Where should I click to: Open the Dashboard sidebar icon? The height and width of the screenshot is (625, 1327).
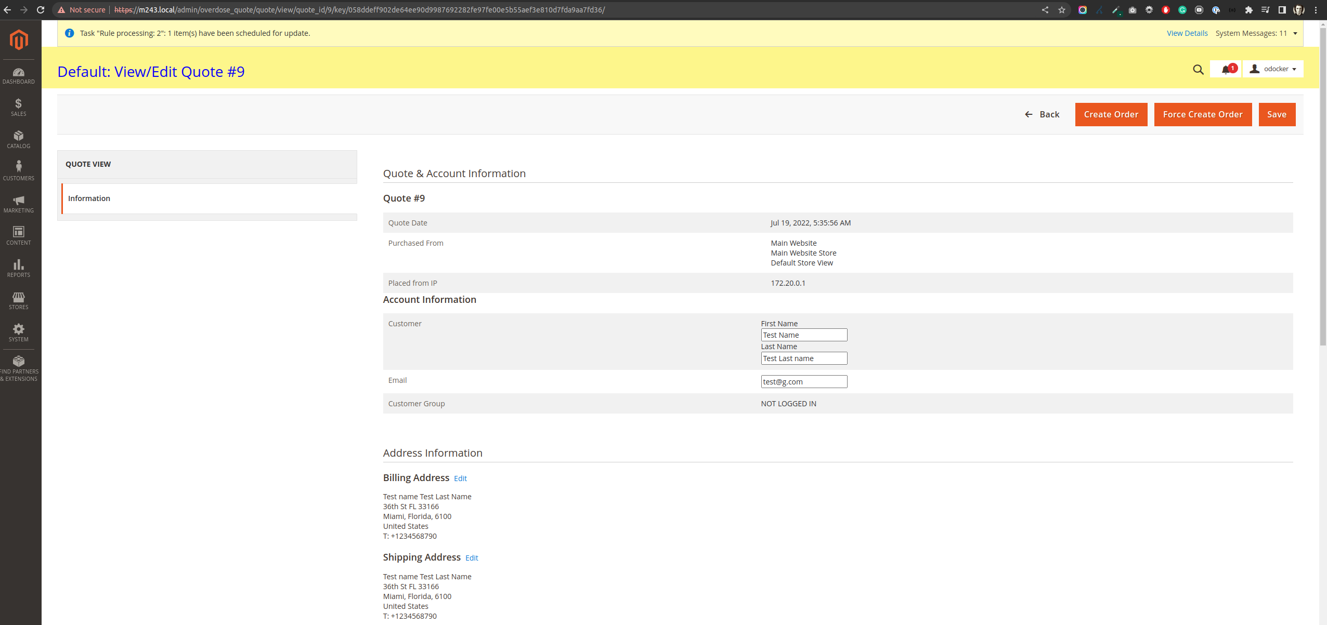[19, 76]
